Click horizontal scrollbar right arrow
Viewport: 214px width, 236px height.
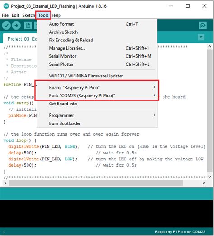204,183
